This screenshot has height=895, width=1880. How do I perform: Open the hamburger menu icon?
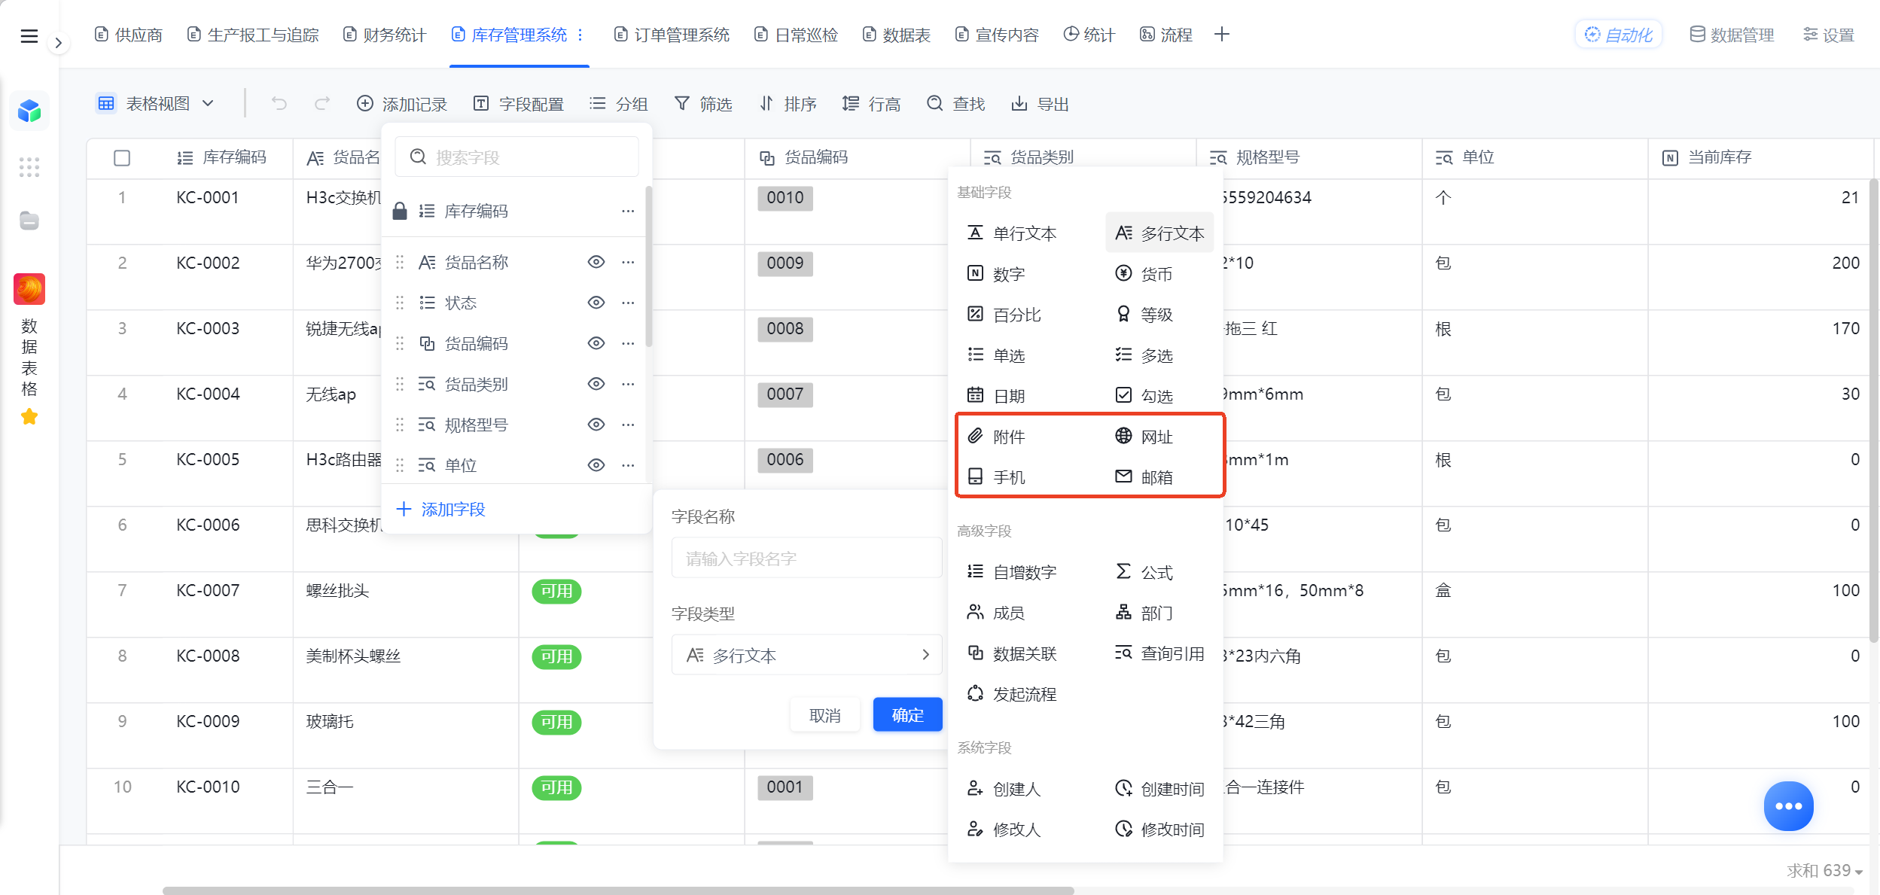[29, 35]
